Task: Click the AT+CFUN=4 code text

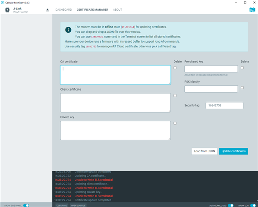Action: pos(128,27)
